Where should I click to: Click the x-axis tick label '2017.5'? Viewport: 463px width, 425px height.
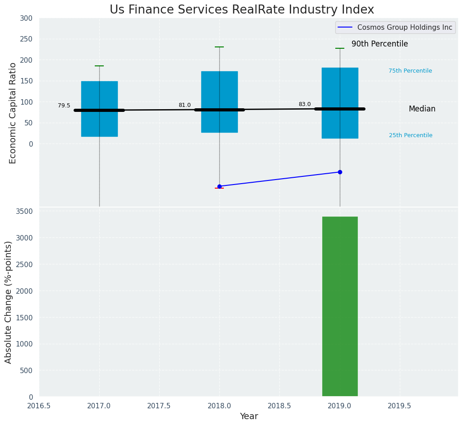160,406
